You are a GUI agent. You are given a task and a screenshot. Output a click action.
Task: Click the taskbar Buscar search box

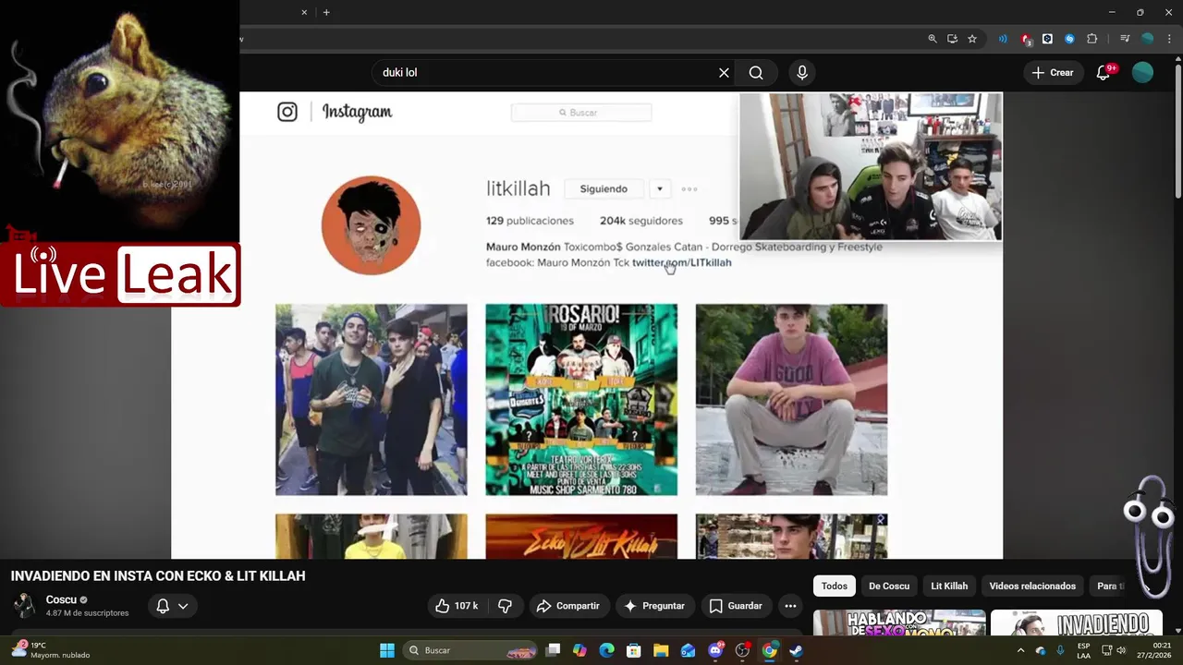point(471,650)
